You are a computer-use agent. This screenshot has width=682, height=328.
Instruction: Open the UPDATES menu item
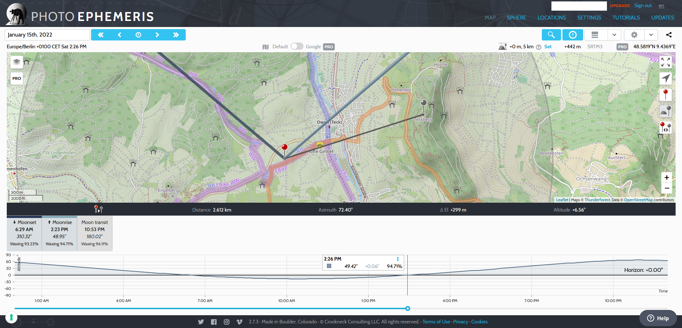coord(662,17)
